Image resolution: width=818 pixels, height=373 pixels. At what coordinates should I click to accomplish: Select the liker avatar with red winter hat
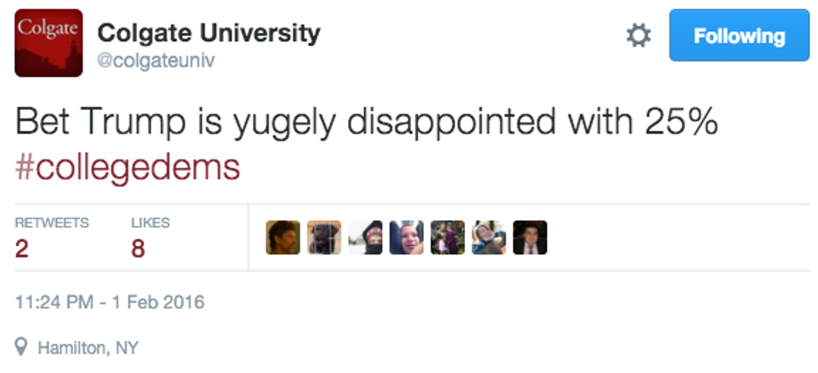click(x=365, y=238)
